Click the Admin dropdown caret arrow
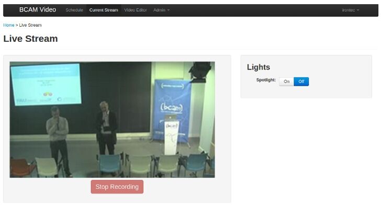This screenshot has height=207, width=382. [x=168, y=10]
